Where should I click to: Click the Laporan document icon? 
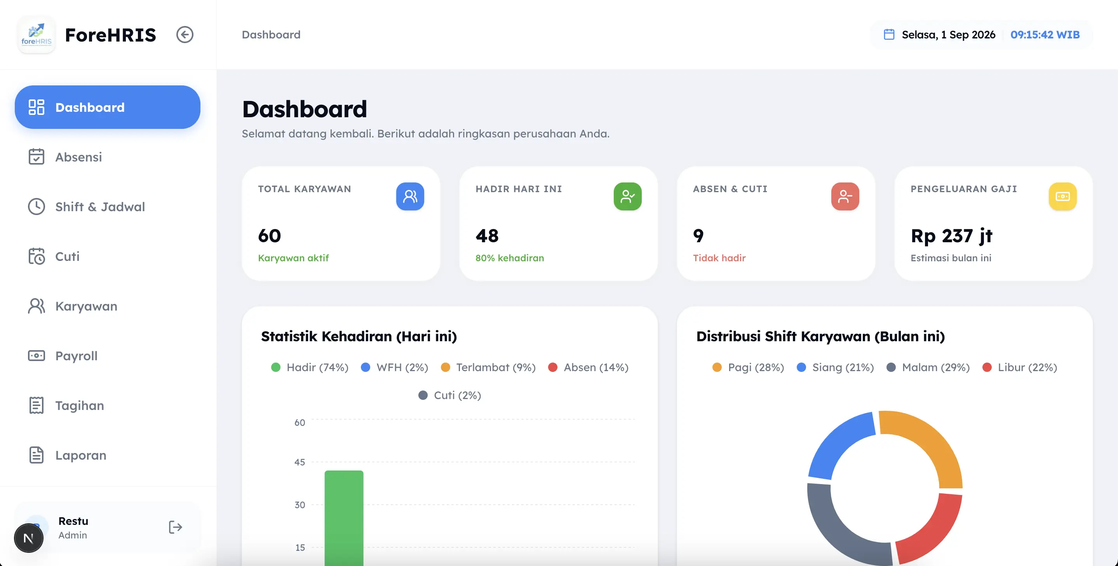37,455
